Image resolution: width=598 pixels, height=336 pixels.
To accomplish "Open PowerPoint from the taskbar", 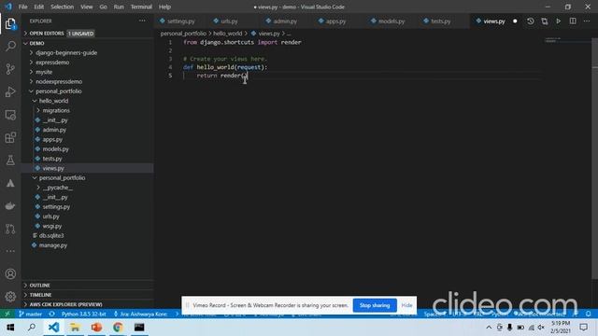I will pos(96,328).
